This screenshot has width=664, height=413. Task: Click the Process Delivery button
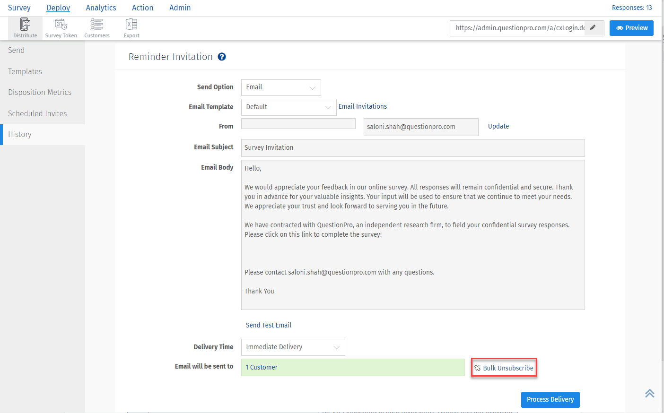(x=550, y=399)
